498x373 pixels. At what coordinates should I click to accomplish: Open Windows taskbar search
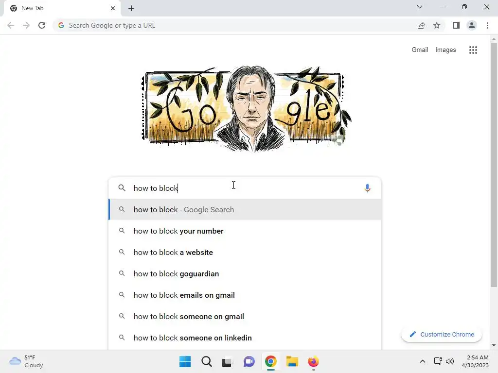206,361
